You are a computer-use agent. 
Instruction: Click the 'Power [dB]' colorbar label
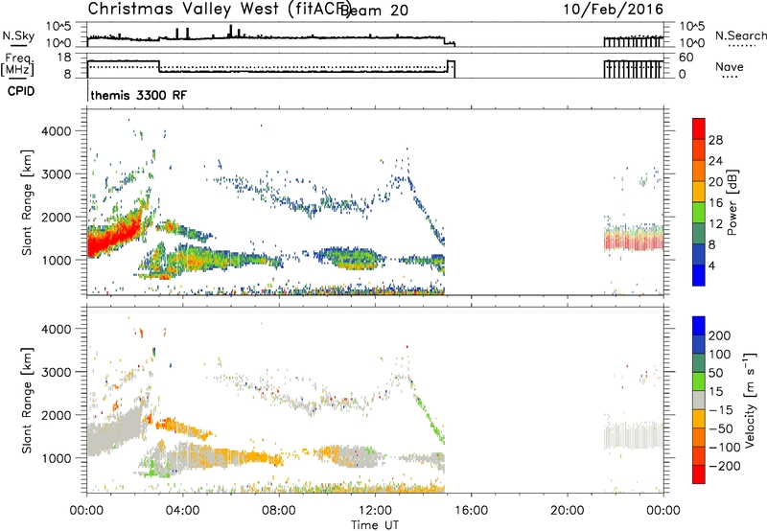[732, 202]
